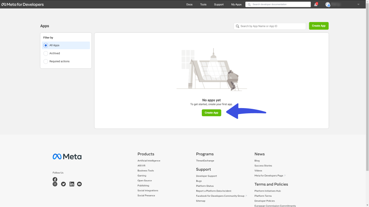Open the Developer Support link
The width and height of the screenshot is (369, 207).
pos(206,176)
